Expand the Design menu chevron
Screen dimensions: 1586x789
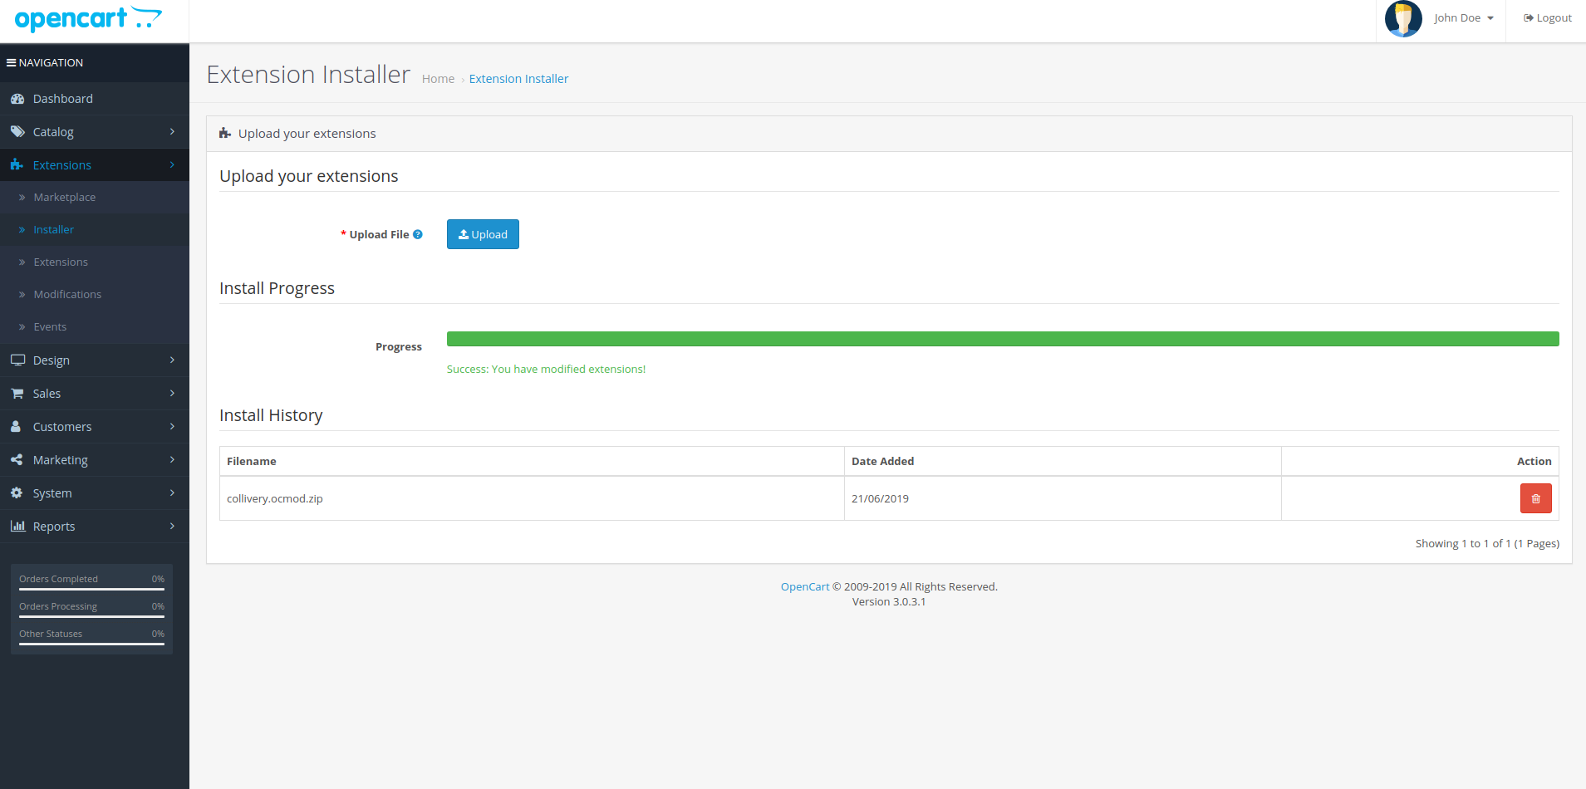[172, 360]
